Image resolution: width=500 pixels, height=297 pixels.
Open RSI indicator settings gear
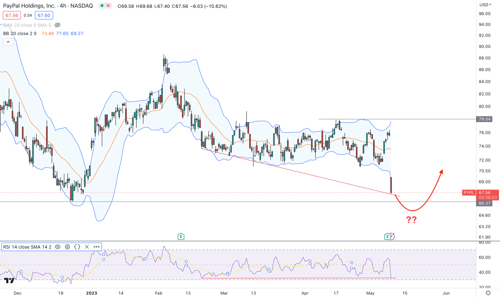click(67, 247)
